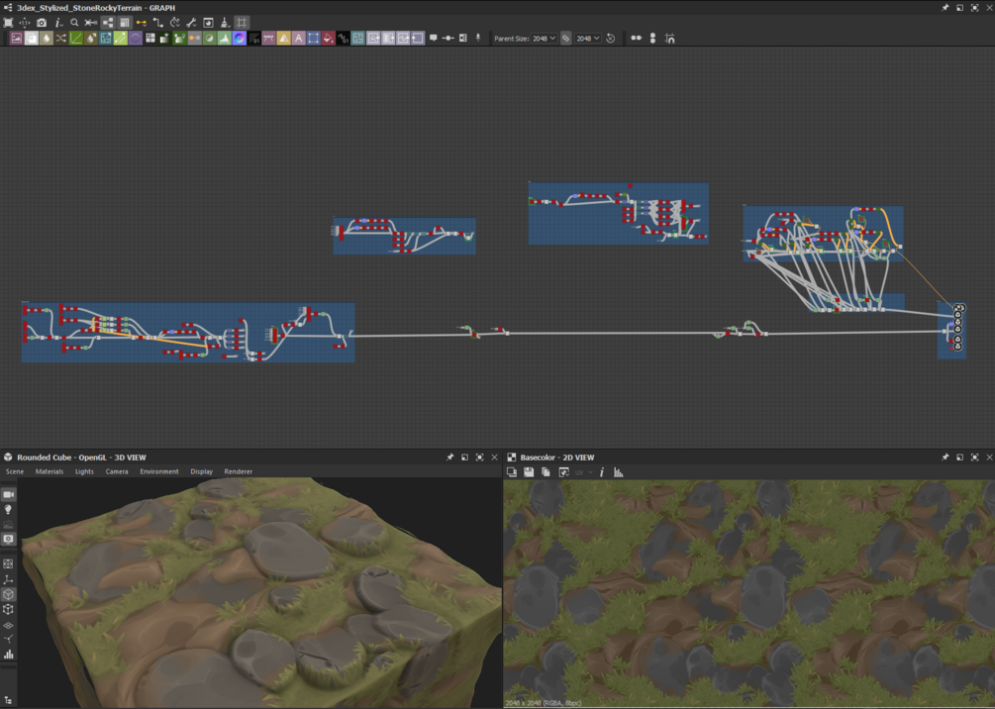Screen dimensions: 995x709
Task: Add a Text node (letter A)
Action: (298, 38)
